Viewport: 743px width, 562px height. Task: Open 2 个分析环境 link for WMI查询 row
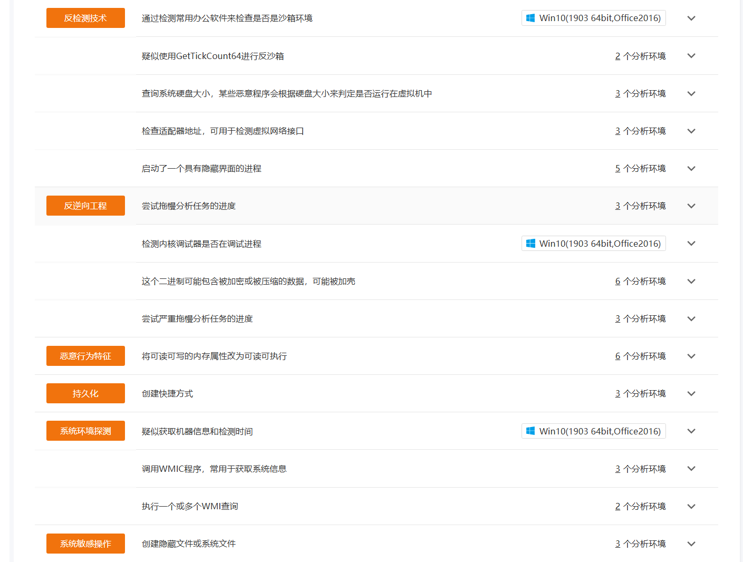point(640,506)
